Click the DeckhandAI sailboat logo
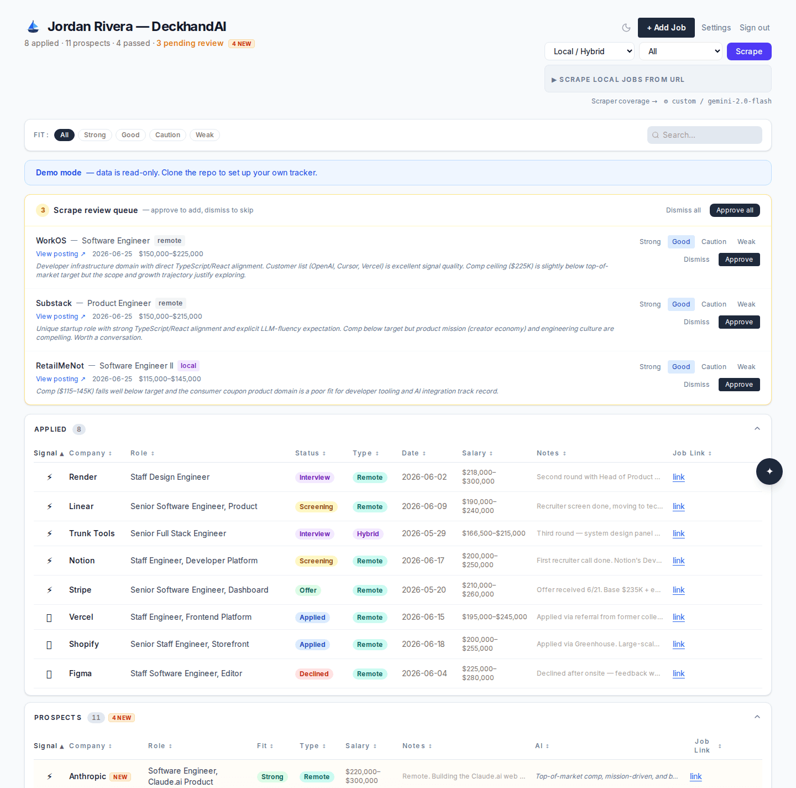Screen dimensions: 796x788 pyautogui.click(x=33, y=27)
